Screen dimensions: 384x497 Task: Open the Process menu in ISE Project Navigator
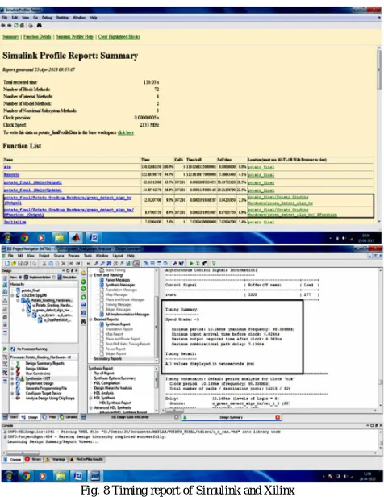click(73, 256)
